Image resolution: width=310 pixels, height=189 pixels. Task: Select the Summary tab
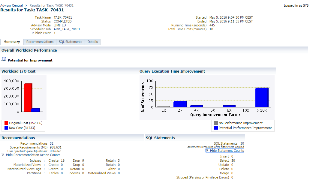[12, 42]
